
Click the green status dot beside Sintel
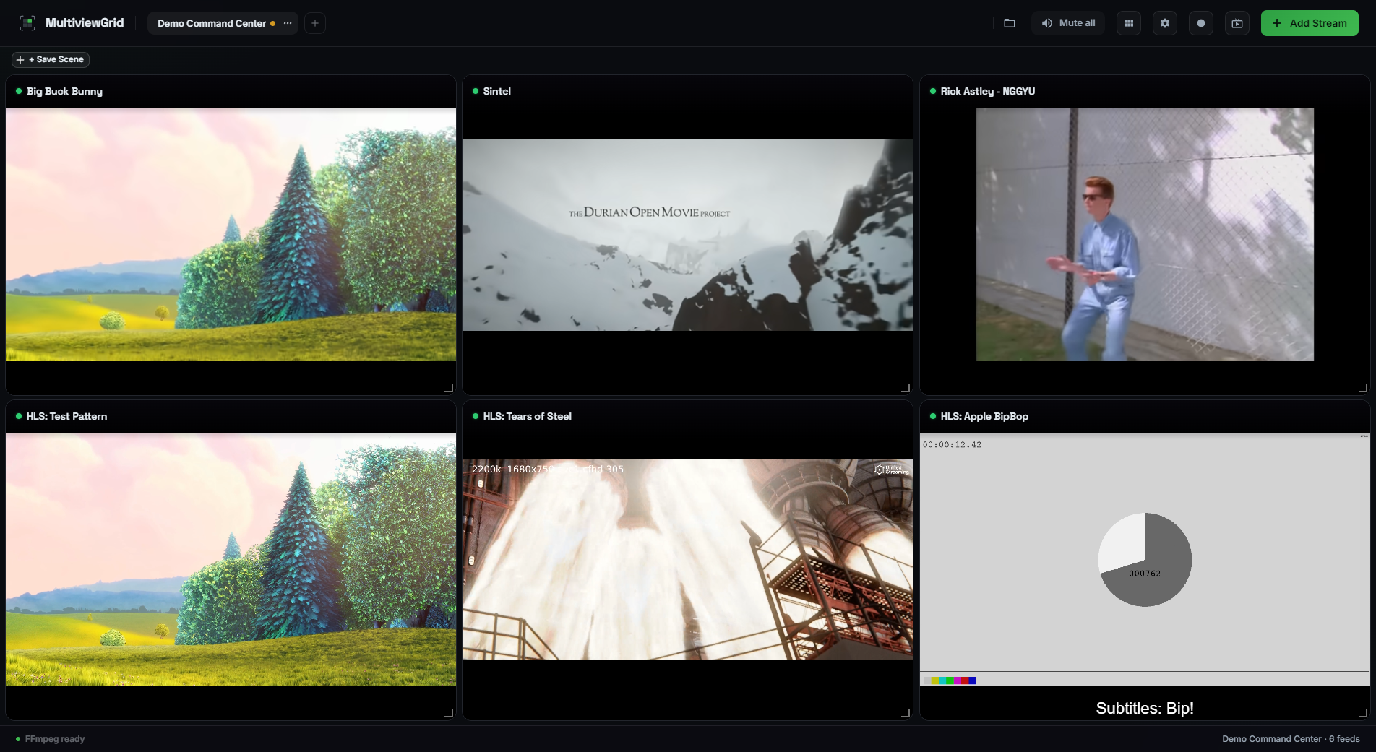pos(476,91)
